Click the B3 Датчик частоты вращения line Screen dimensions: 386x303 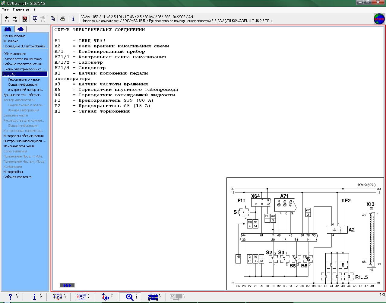(101, 84)
